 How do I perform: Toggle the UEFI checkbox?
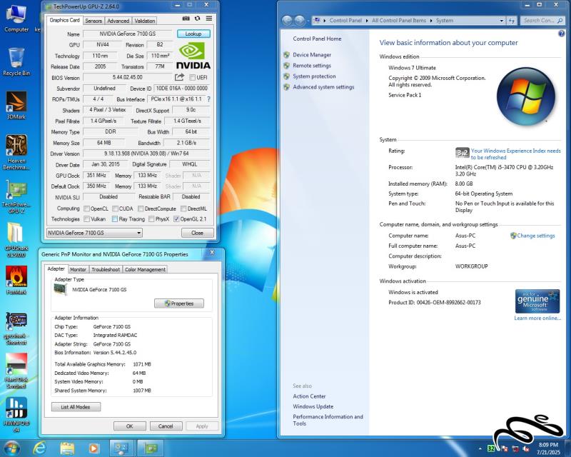point(192,77)
